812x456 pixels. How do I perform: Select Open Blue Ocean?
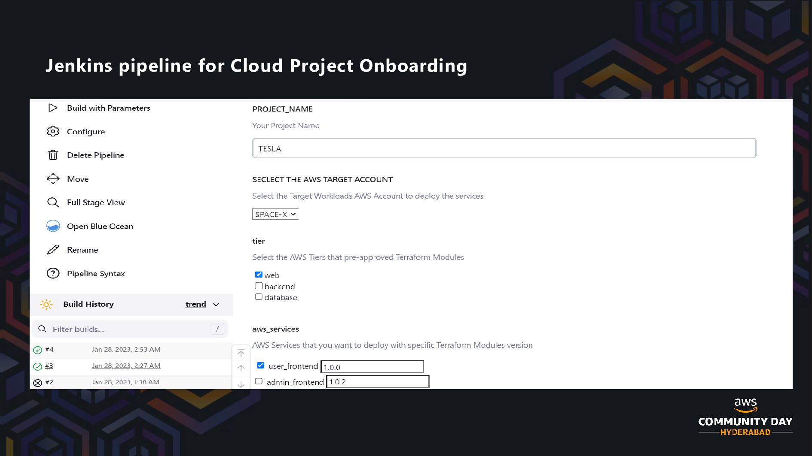point(100,226)
